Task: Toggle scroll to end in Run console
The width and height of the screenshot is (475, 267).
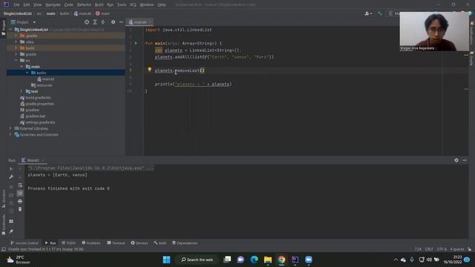Action: coord(20,193)
